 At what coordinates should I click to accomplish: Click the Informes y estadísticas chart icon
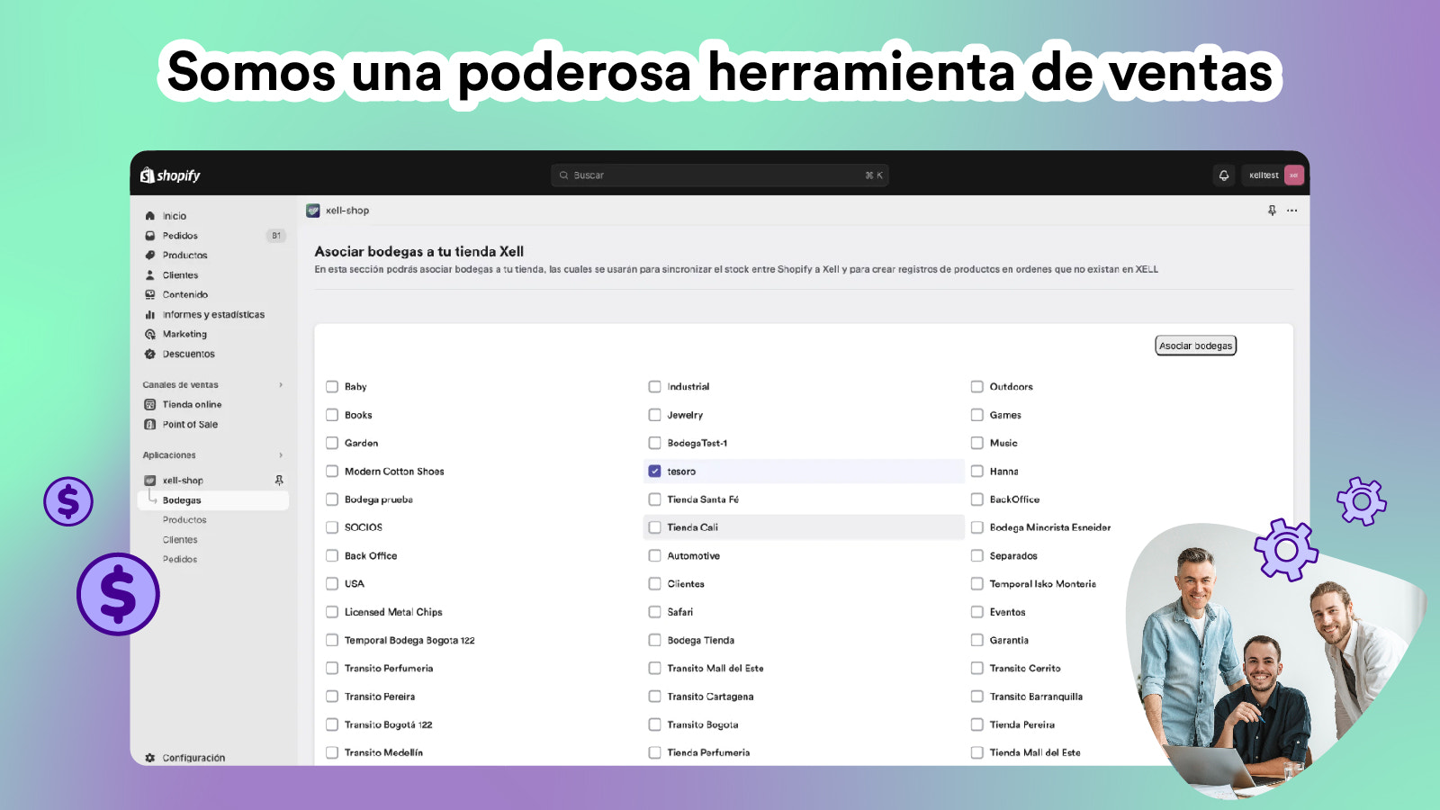click(150, 315)
